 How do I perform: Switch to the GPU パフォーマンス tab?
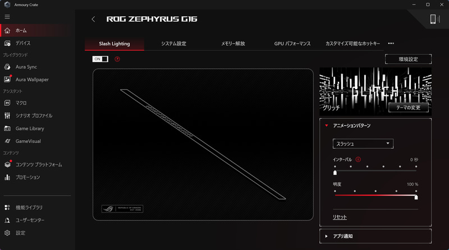[x=292, y=44]
